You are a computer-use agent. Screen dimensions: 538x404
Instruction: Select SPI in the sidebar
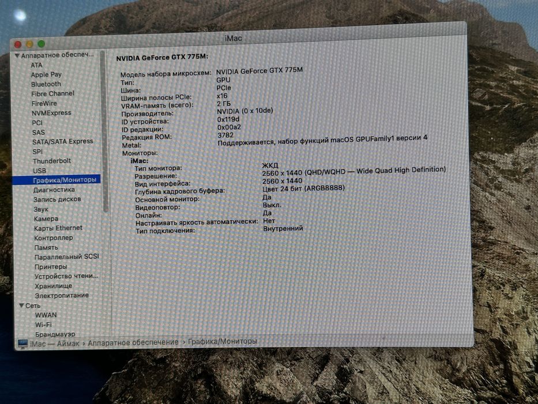pos(37,151)
